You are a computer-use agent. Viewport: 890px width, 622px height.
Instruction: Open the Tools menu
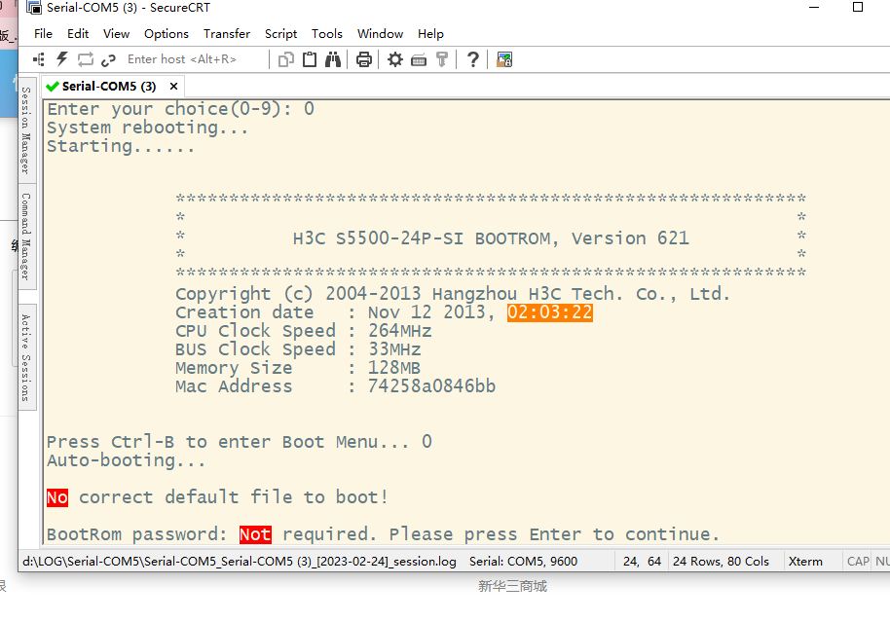coord(327,33)
